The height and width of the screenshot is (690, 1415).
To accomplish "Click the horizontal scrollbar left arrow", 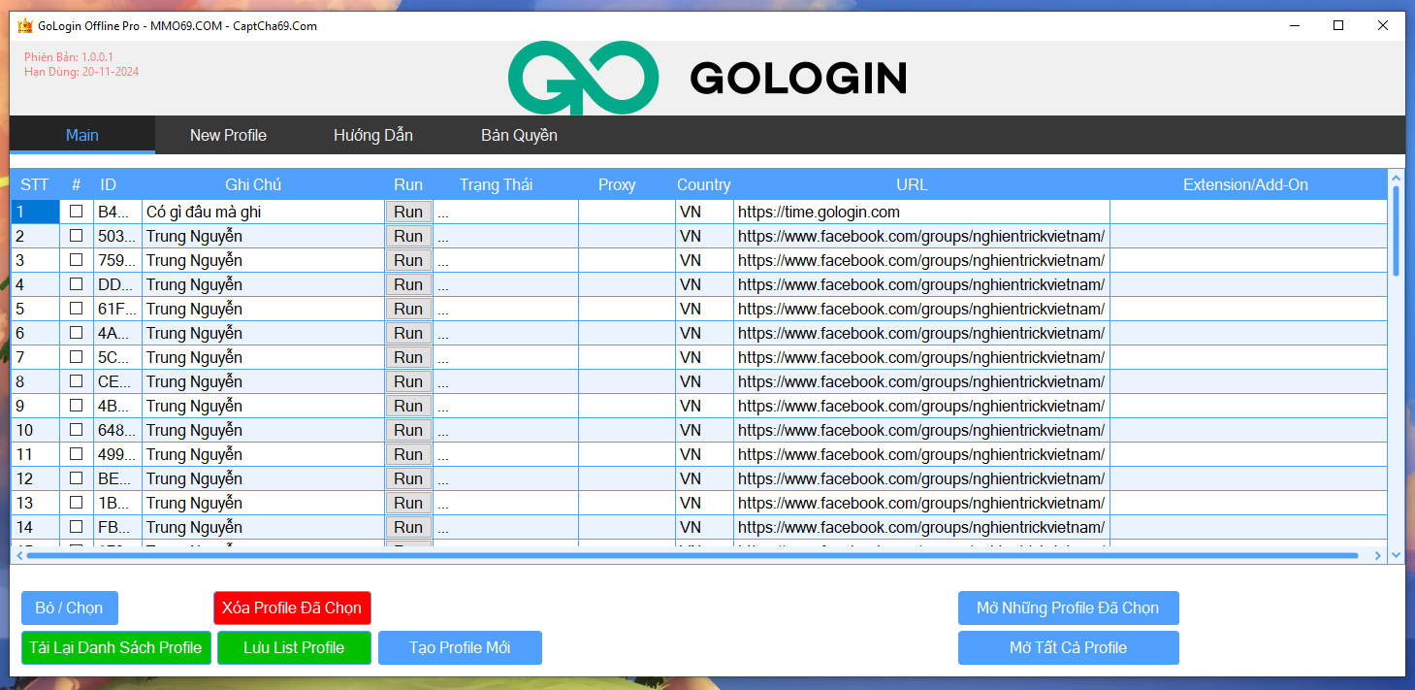I will click(18, 555).
